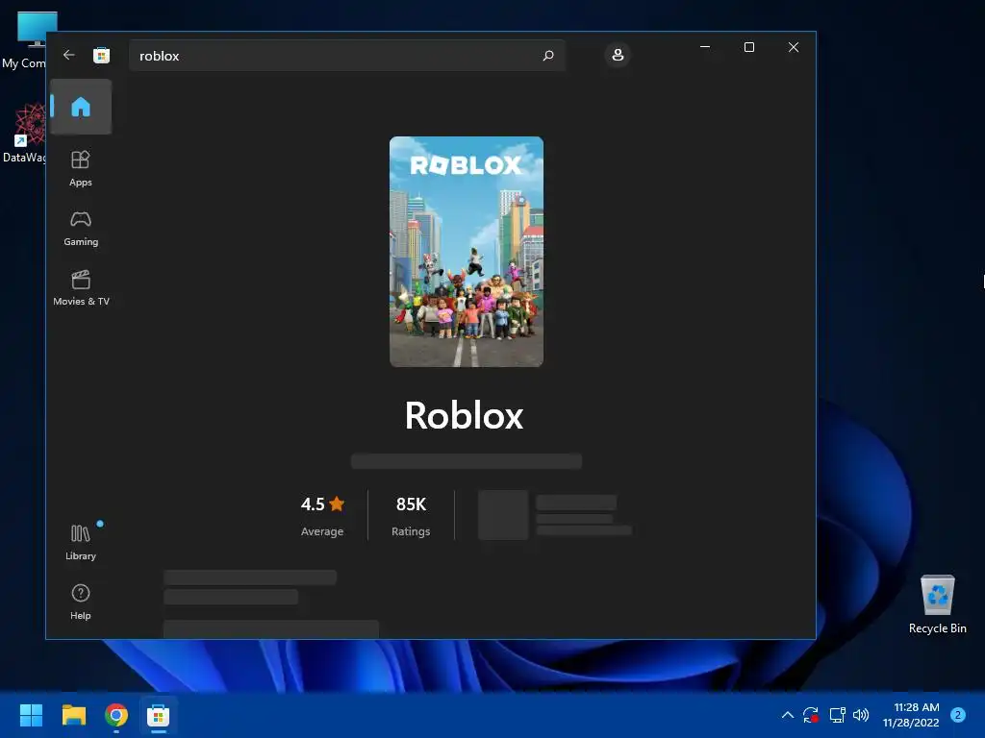Click the Roblox app title
Screen dimensions: 985x738
(465, 415)
